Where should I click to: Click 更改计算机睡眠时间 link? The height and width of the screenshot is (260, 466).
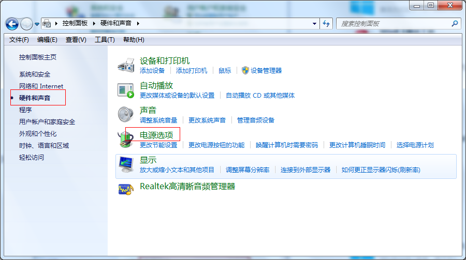coord(357,145)
